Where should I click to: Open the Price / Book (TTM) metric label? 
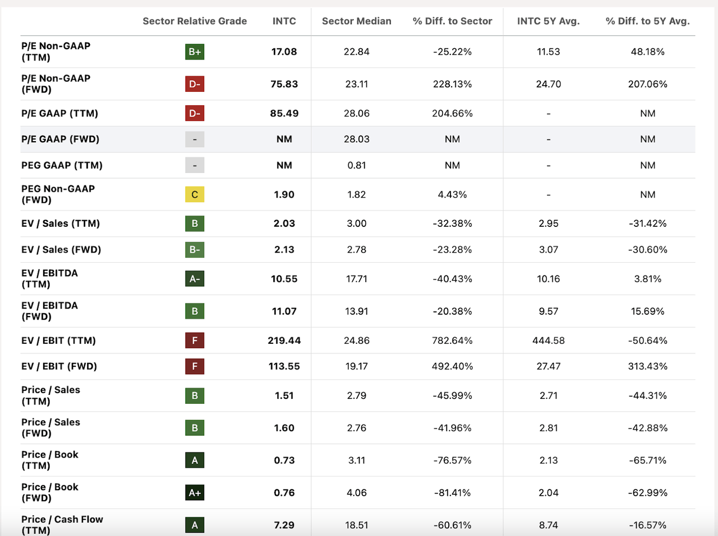50,460
